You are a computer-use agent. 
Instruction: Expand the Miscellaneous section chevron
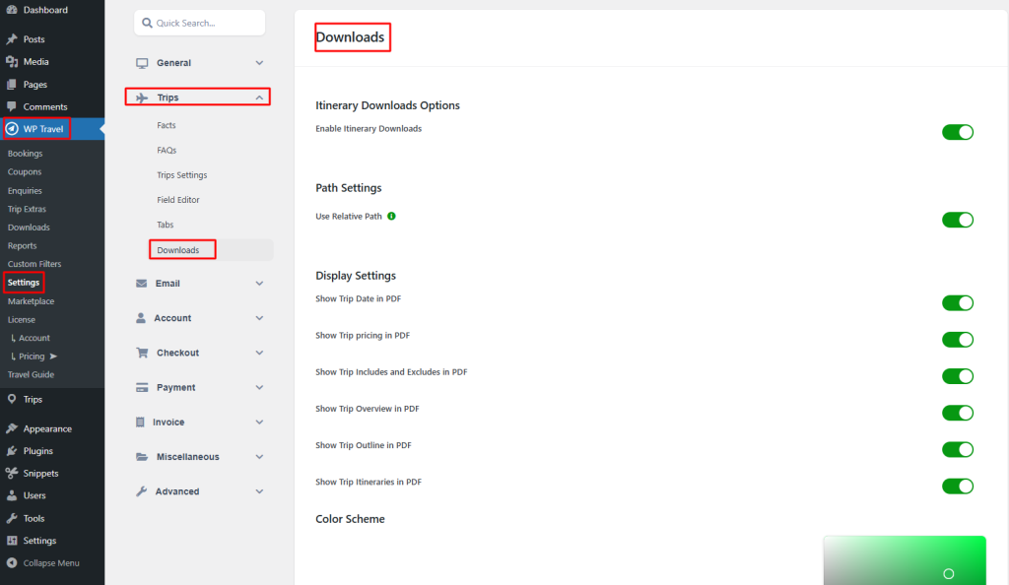259,457
